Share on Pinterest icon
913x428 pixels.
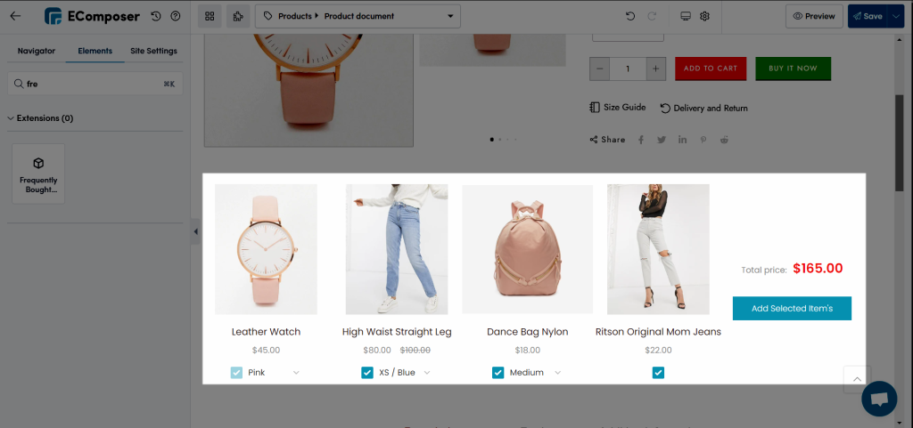pyautogui.click(x=703, y=140)
